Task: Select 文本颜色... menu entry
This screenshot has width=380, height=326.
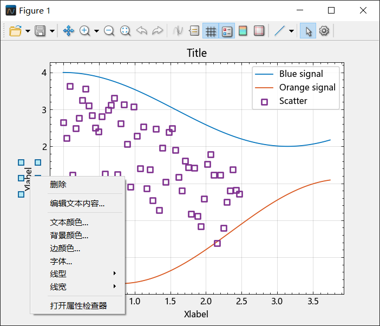Action: tap(77, 223)
